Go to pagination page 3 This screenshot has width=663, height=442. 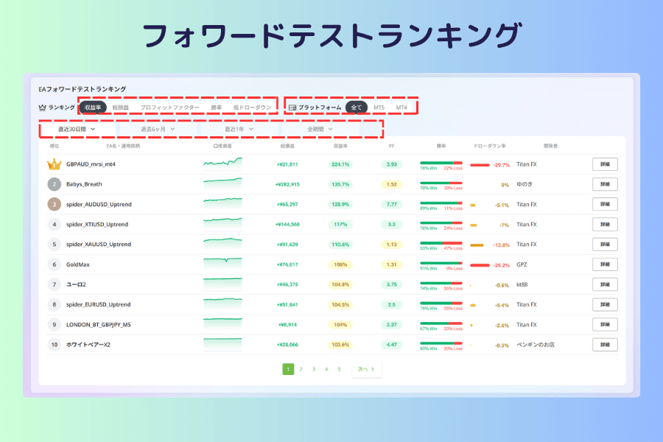[314, 369]
